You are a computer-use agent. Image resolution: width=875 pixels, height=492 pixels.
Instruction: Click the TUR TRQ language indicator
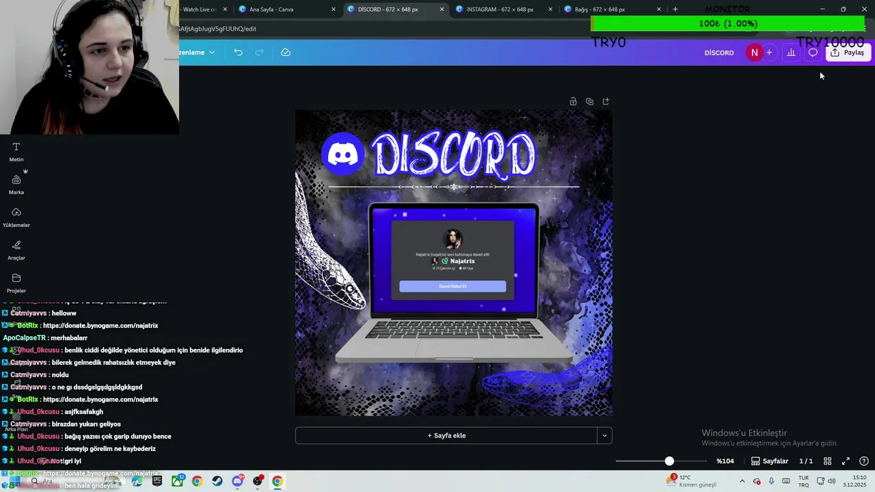[x=804, y=481]
